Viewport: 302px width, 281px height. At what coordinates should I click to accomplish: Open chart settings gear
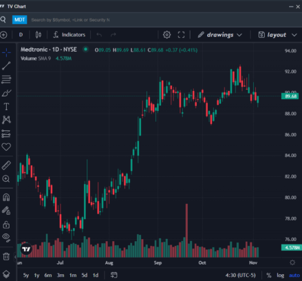click(x=166, y=34)
